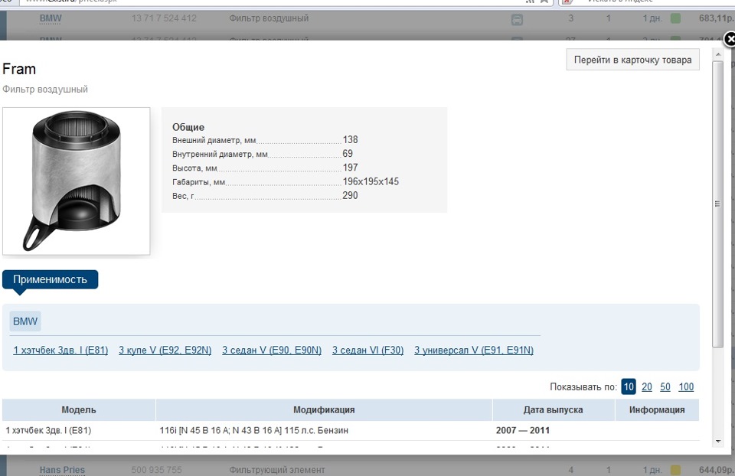The height and width of the screenshot is (476, 735).
Task: Click the '2007 — 2011' date cell
Action: 523,430
